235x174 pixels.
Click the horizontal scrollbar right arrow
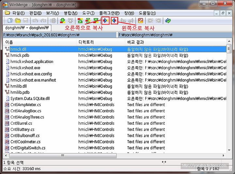pos(224,156)
